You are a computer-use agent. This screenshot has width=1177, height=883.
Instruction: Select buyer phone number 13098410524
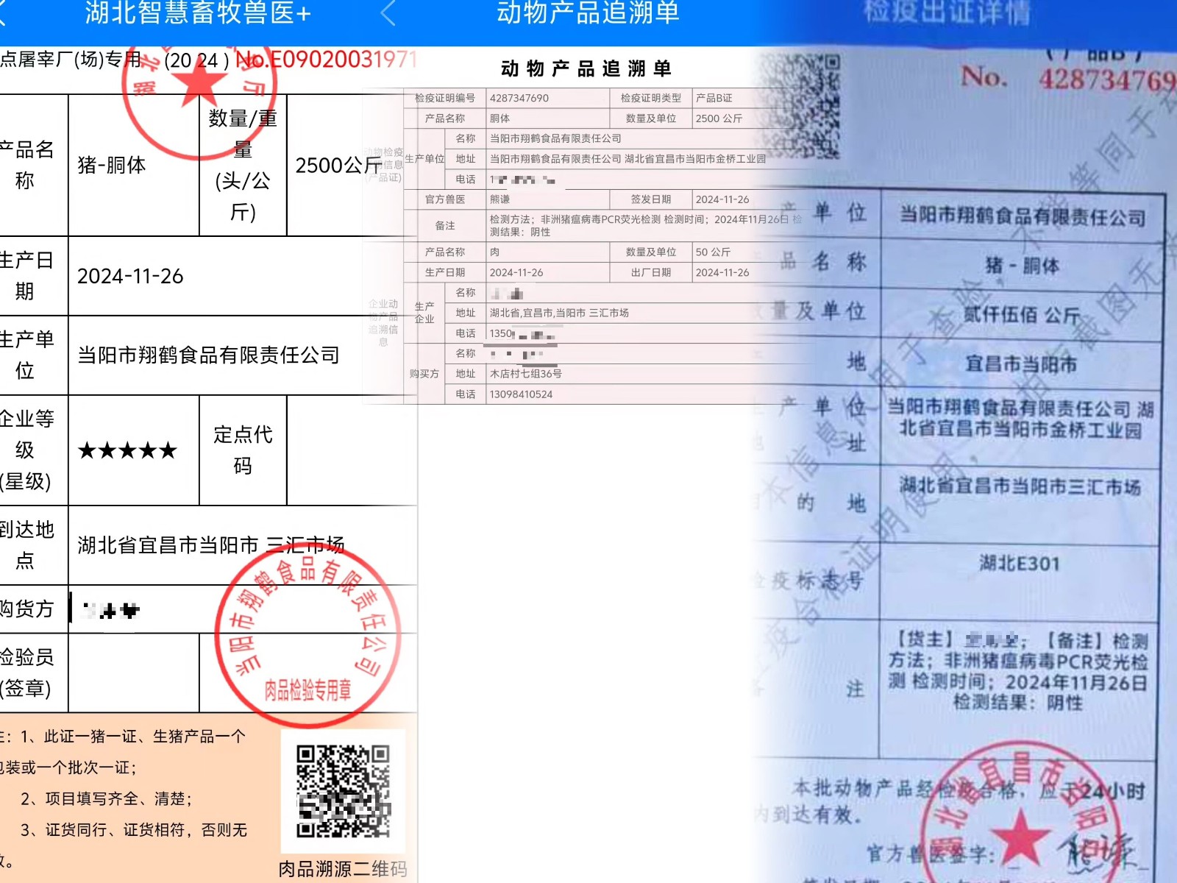click(x=521, y=394)
